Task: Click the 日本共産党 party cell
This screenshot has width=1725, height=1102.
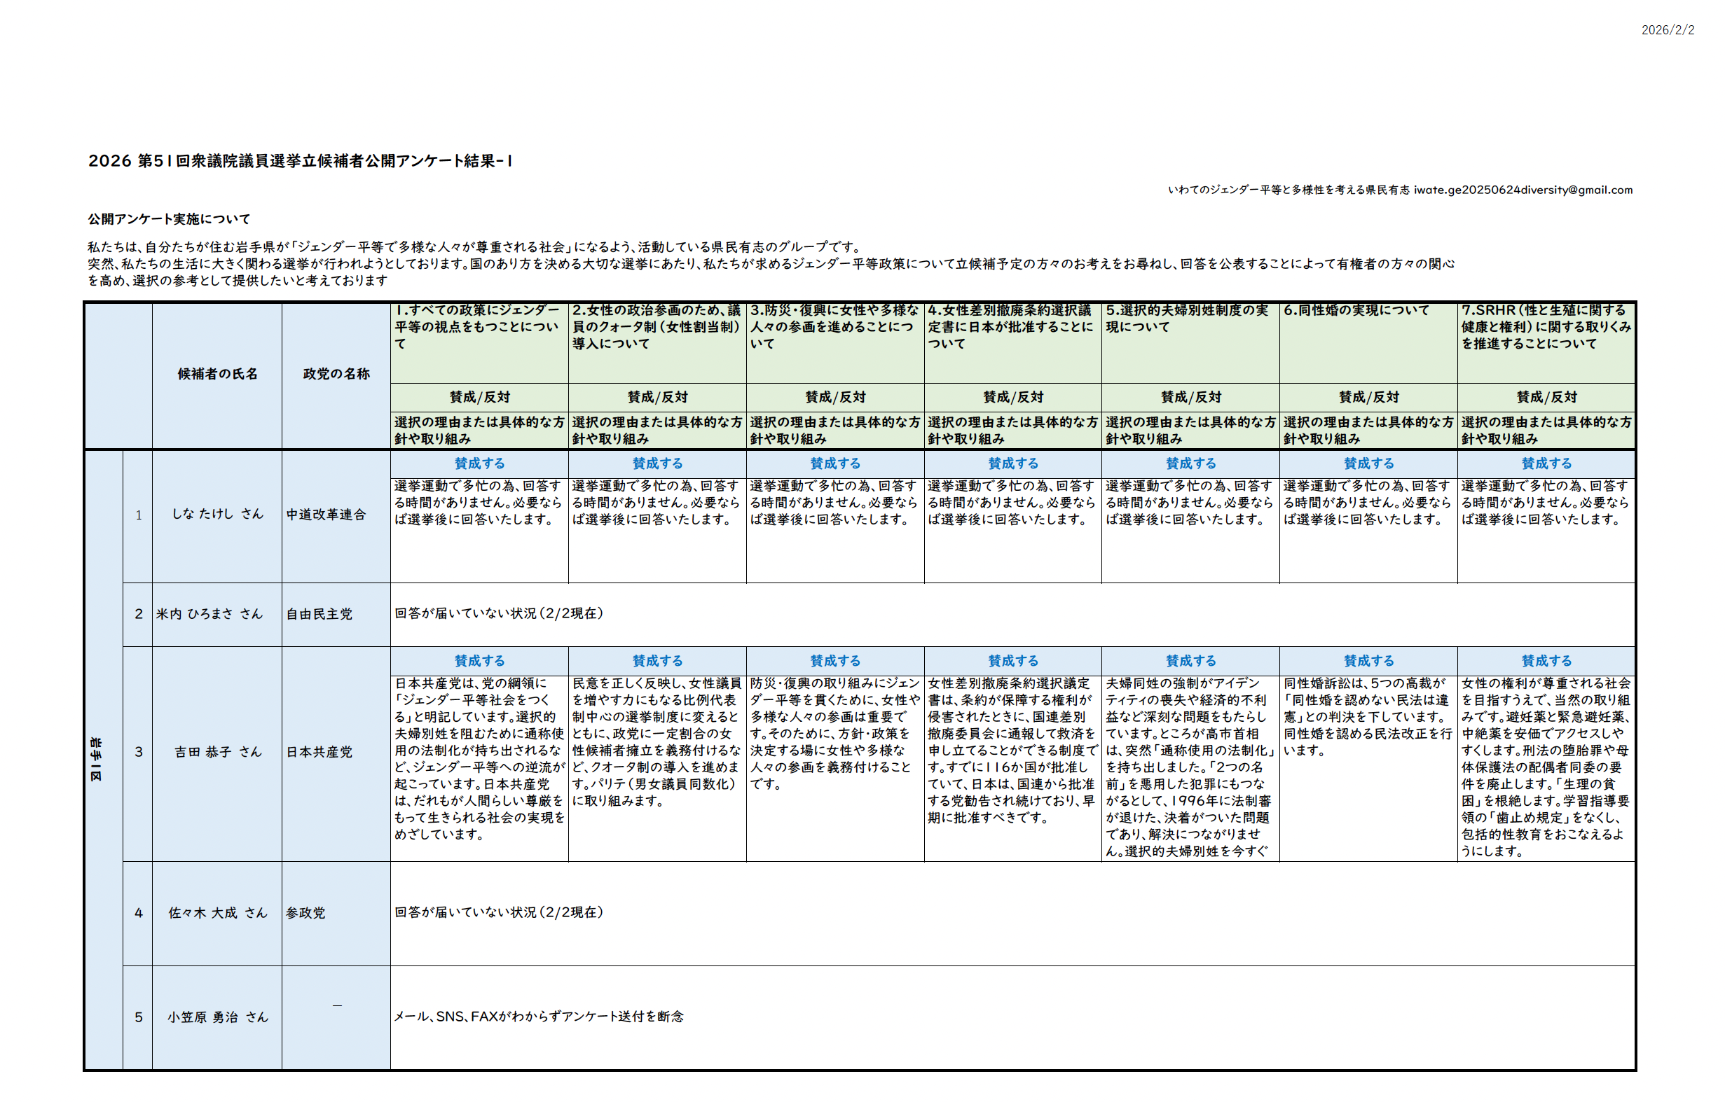Action: (319, 752)
